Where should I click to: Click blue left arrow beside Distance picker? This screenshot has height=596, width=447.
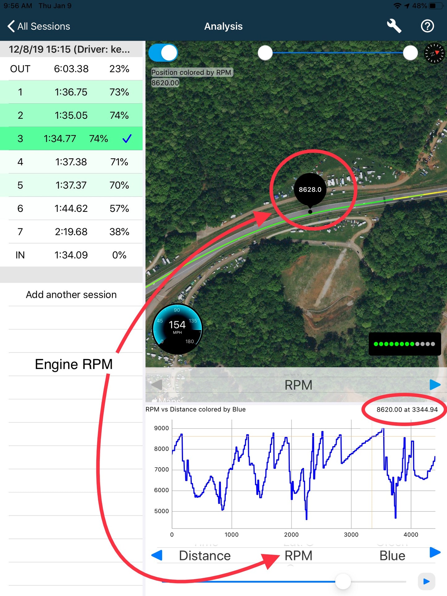point(157,555)
